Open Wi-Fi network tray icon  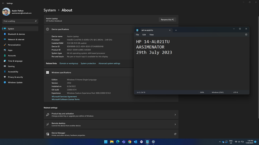point(236,142)
